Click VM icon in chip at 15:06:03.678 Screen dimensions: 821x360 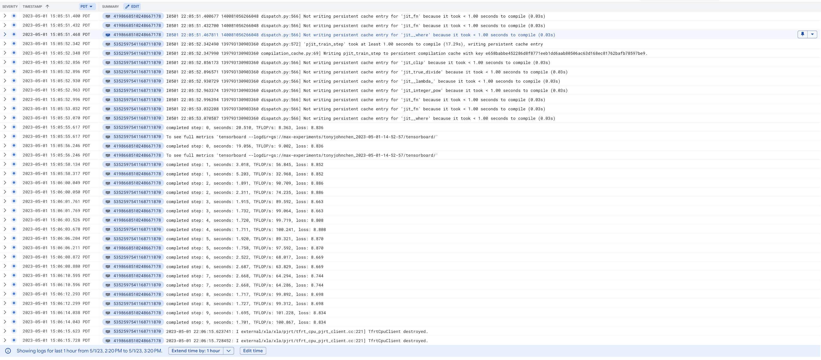click(108, 230)
